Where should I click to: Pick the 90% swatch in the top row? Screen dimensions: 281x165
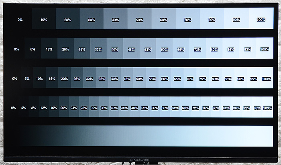point(236,20)
